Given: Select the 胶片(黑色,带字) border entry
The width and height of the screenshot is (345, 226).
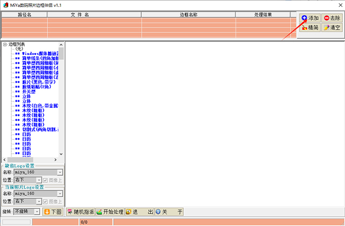Looking at the screenshot, I should 39,82.
